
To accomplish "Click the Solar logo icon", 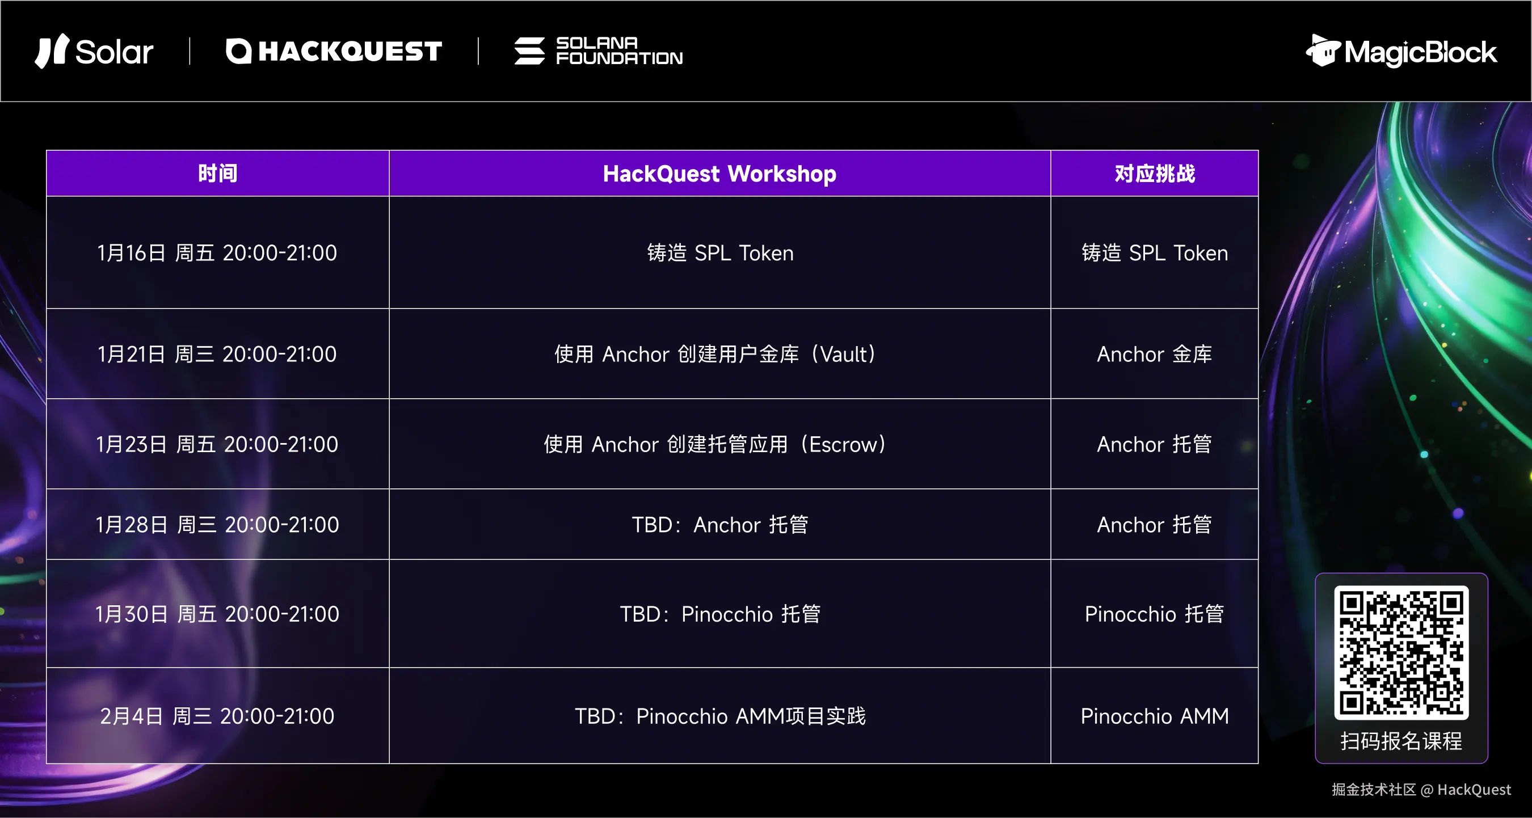I will click(x=51, y=51).
